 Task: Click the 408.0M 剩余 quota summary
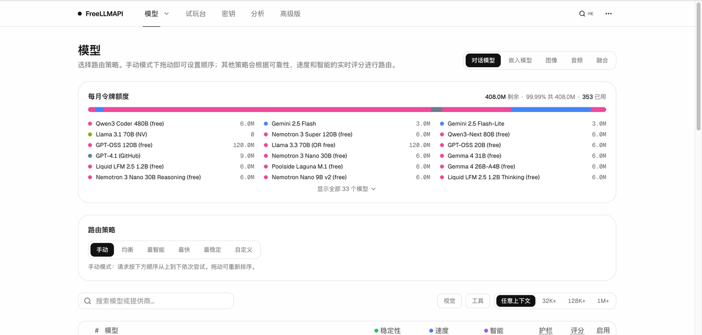pyautogui.click(x=503, y=97)
